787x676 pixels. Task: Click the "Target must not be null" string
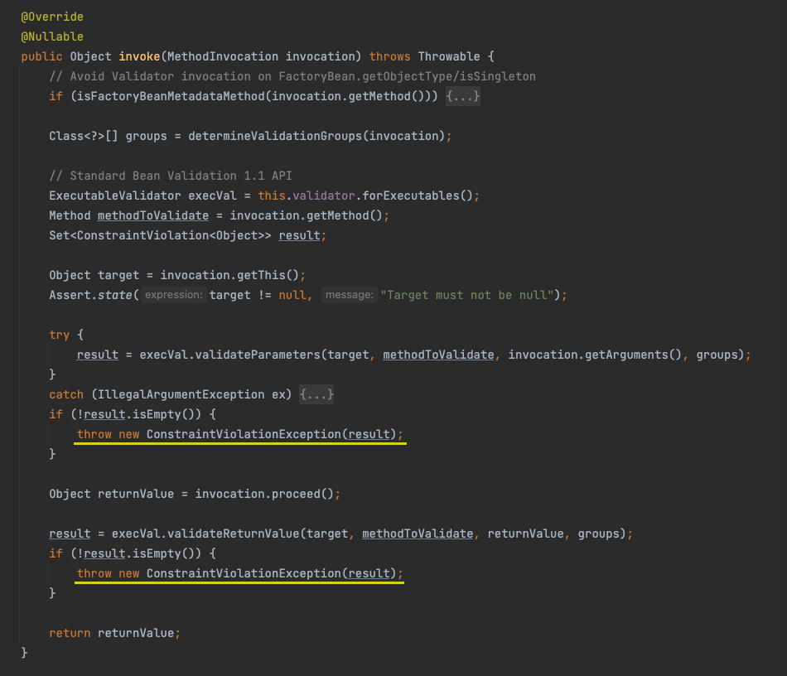pyautogui.click(x=466, y=295)
